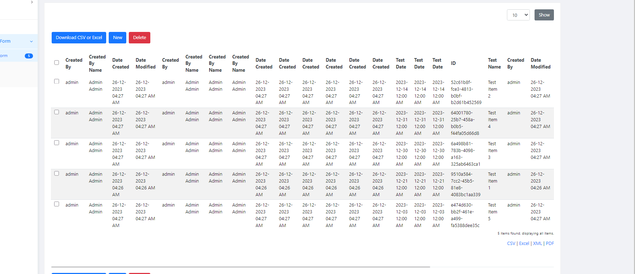Check the row checkbox for Test Item 1

(x=57, y=173)
